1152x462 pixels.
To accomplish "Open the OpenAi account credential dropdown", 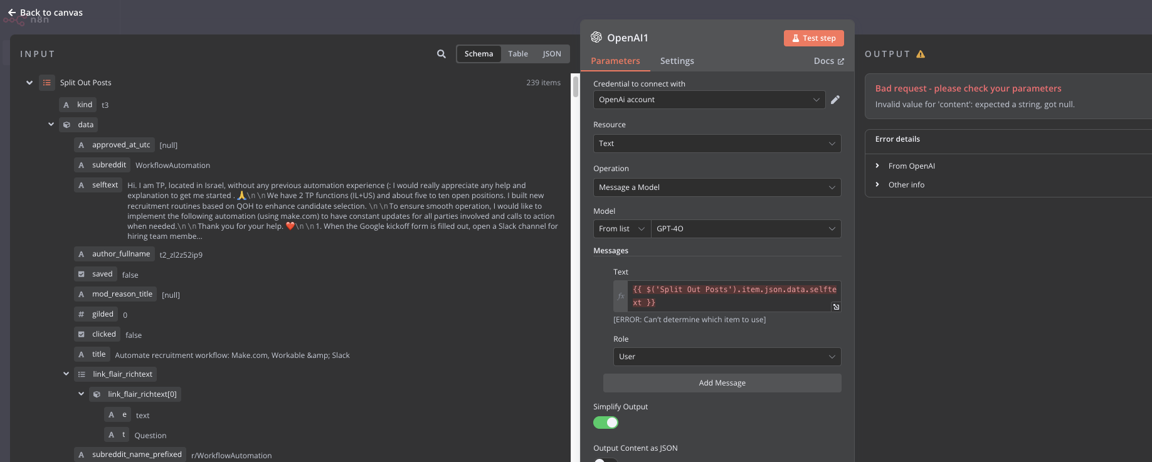I will [709, 100].
